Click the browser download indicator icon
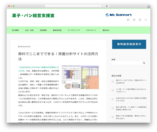Image resolution: width=157 pixels, height=132 pixels. (107, 6)
